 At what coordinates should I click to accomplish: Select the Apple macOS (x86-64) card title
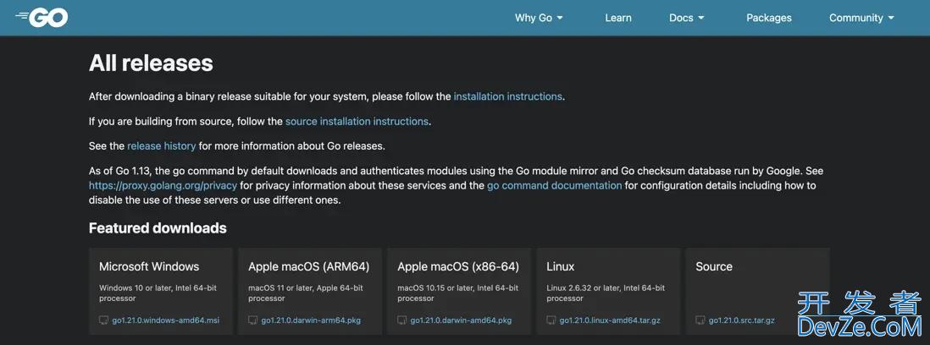(458, 266)
